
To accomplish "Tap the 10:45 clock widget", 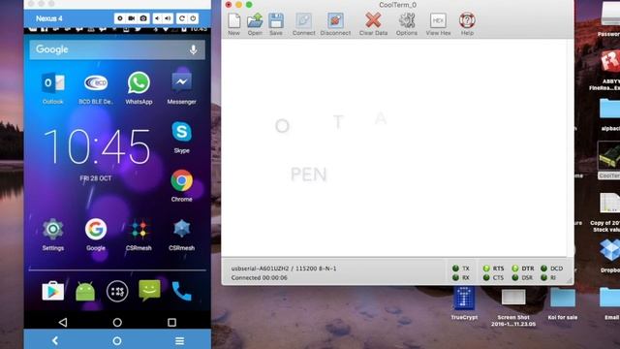I will [97, 147].
